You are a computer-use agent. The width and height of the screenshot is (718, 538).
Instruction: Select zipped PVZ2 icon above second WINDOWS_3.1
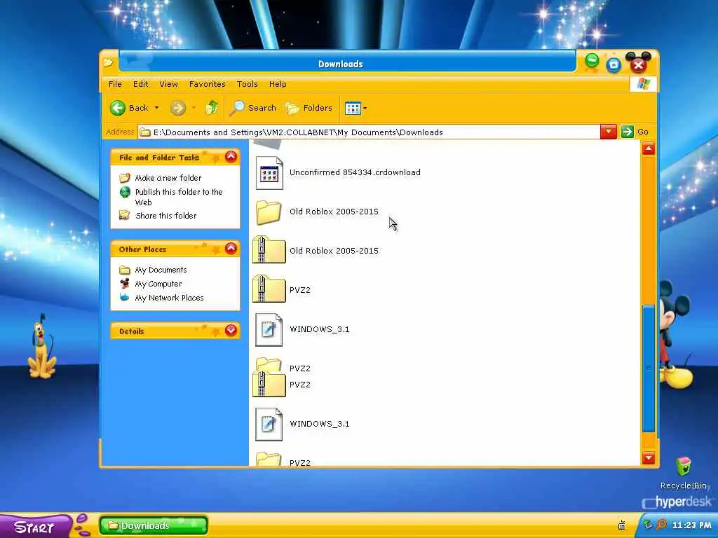point(269,384)
